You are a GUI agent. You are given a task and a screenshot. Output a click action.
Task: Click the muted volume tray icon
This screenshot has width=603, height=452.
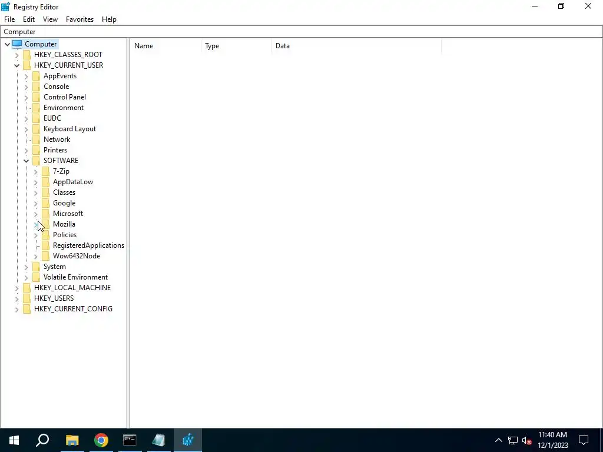pos(527,440)
